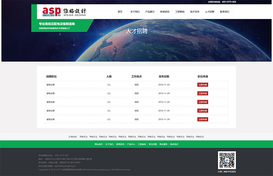Navigate to 技术支持 in the header
The image size is (273, 176).
point(195,12)
